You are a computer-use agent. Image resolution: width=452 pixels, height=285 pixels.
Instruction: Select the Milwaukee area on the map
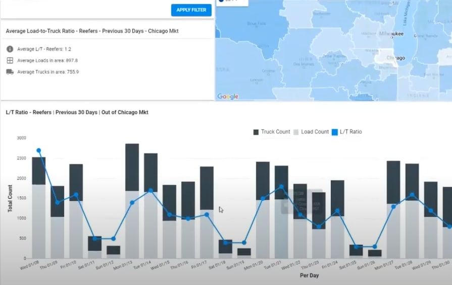(x=390, y=34)
